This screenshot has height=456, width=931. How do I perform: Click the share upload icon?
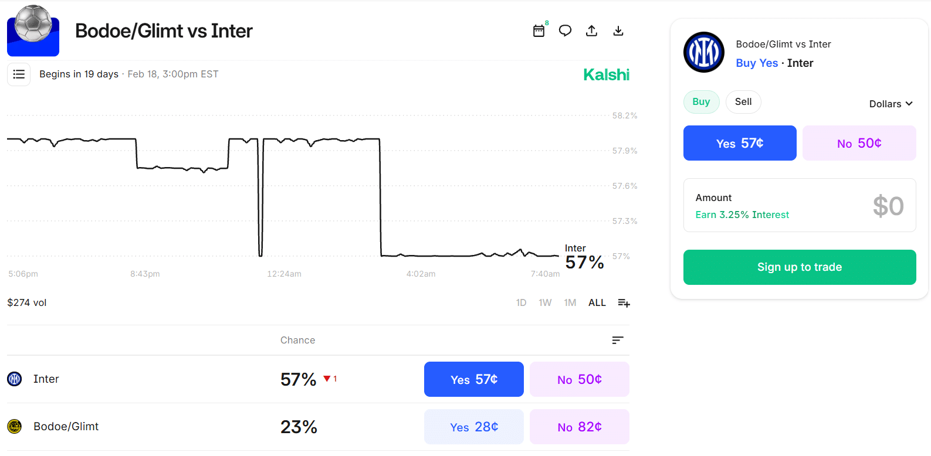click(x=591, y=31)
